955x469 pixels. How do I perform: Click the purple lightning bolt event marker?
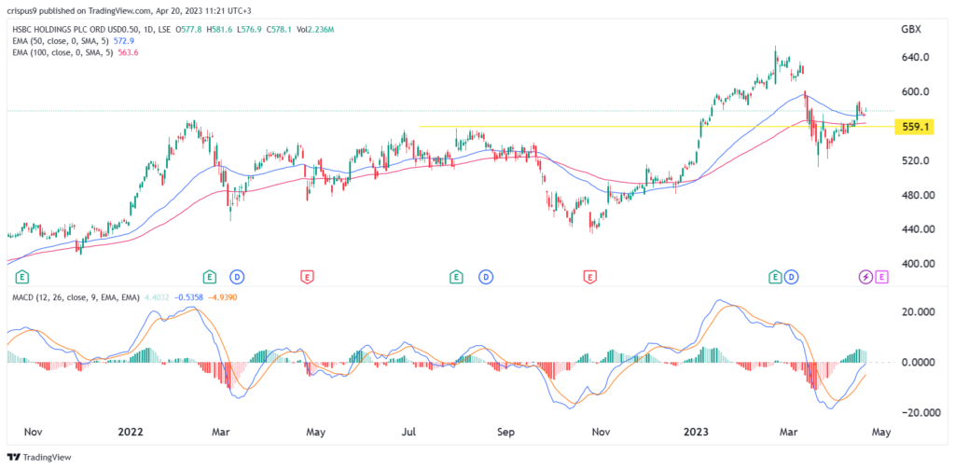point(865,278)
